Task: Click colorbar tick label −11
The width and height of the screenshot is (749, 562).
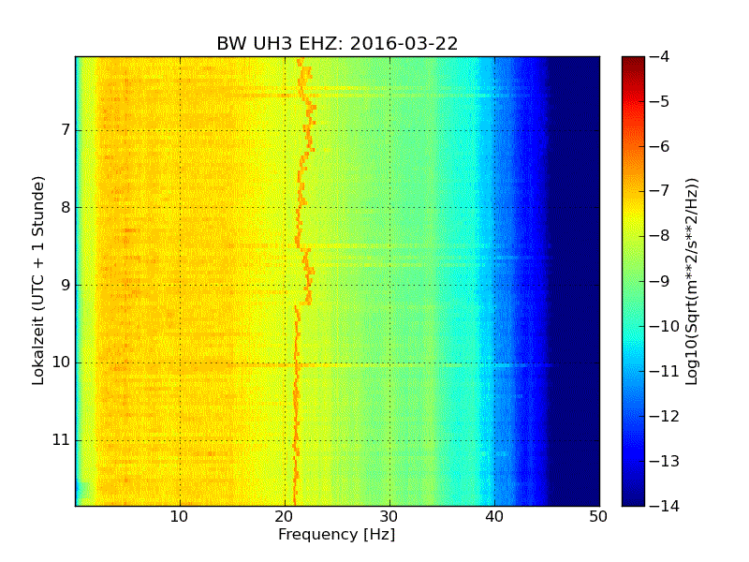Action: (665, 371)
